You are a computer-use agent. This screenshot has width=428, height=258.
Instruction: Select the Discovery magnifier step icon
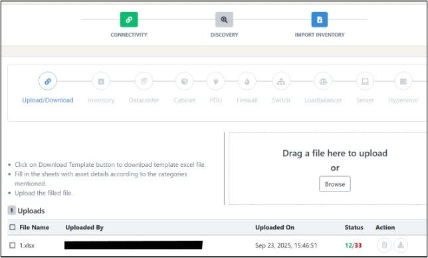pos(224,20)
